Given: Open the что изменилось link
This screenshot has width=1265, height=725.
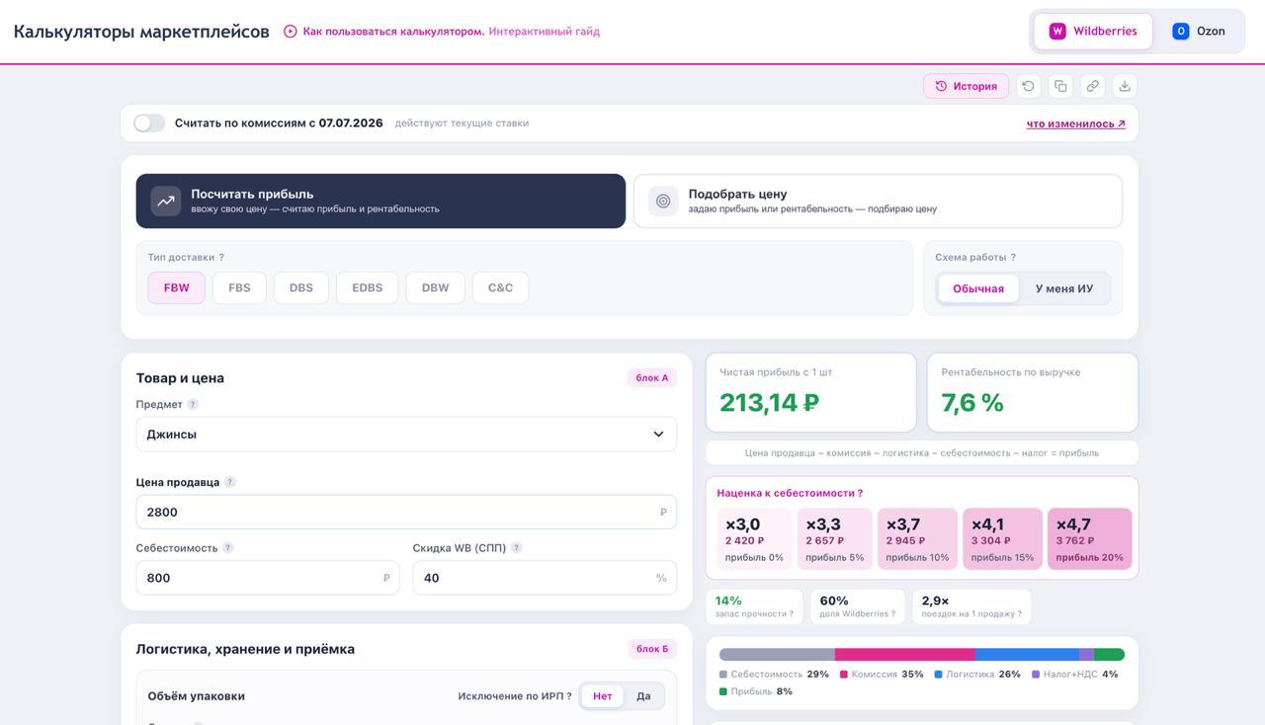Looking at the screenshot, I should point(1076,123).
